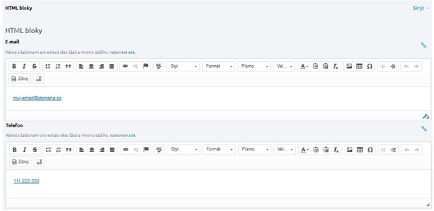This screenshot has width=434, height=211.
Task: Click inside the E-mail editor text area
Action: point(218,99)
